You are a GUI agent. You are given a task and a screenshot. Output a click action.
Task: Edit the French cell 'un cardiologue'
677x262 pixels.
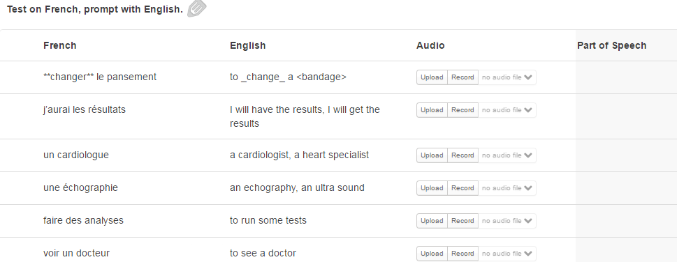(76, 155)
